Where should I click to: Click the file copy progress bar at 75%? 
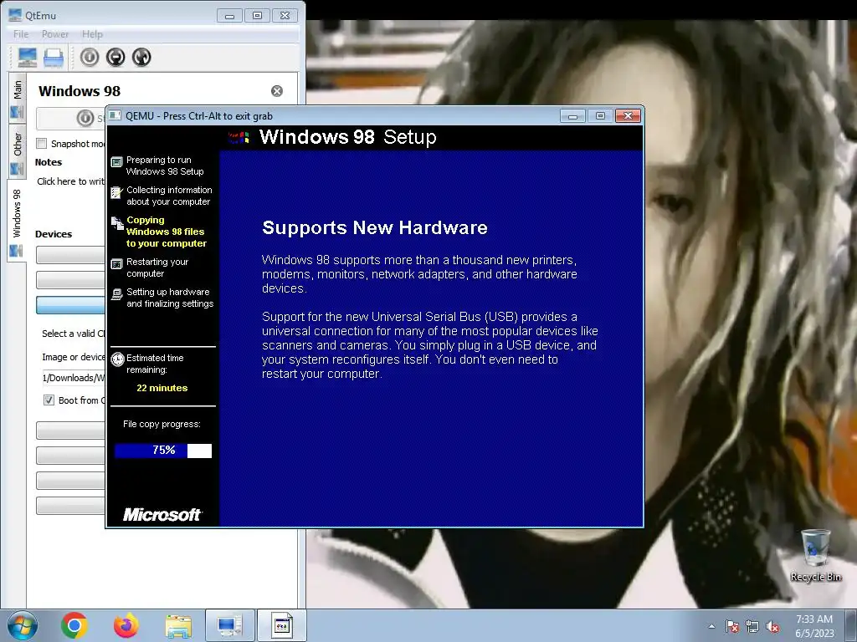[163, 451]
